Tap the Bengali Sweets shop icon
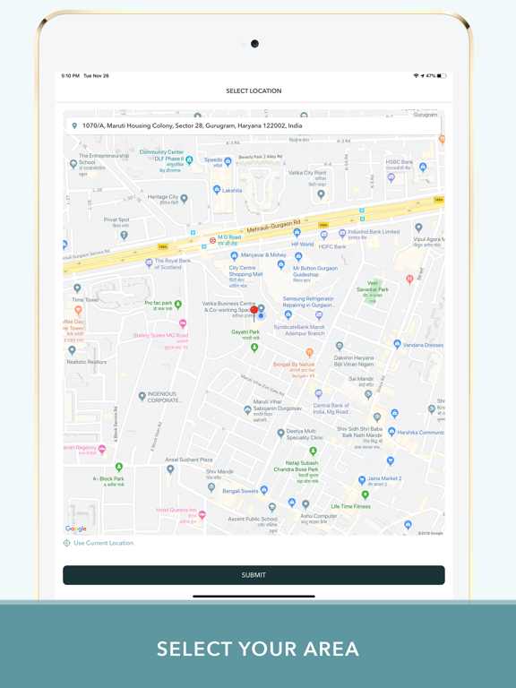Viewport: 516px width, 688px height. (x=263, y=490)
